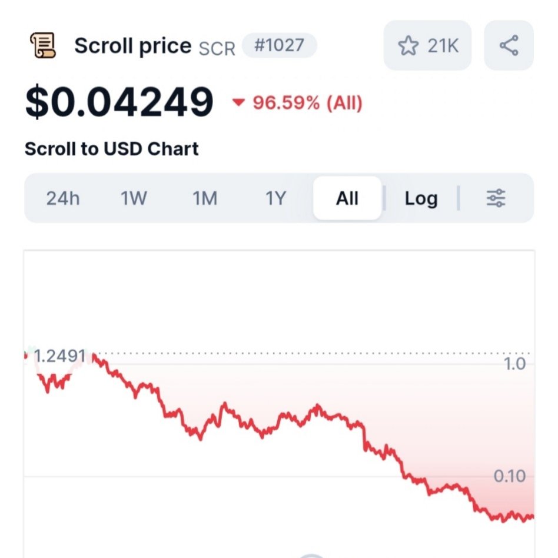Click the 1.2491 starting price label

[x=59, y=356]
